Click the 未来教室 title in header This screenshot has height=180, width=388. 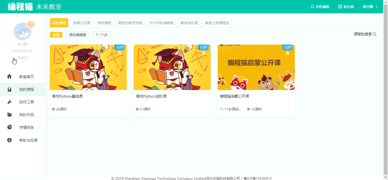(49, 7)
